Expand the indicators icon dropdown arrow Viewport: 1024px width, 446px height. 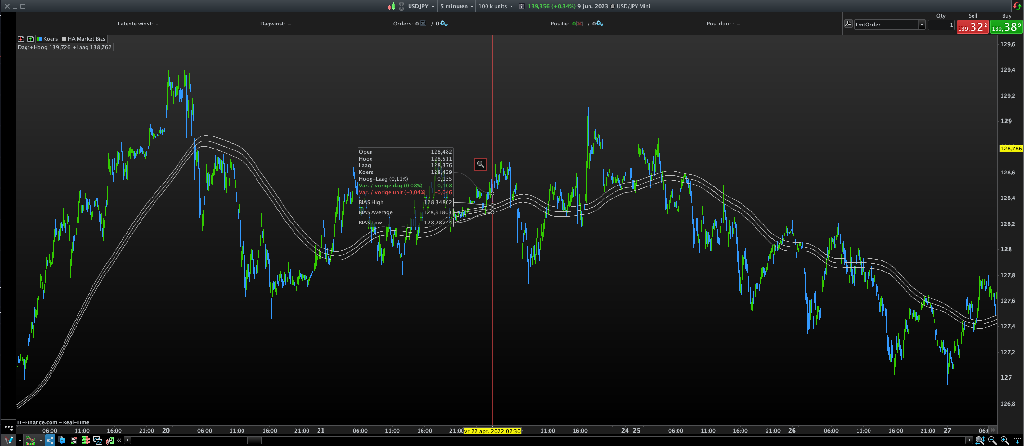(x=41, y=440)
